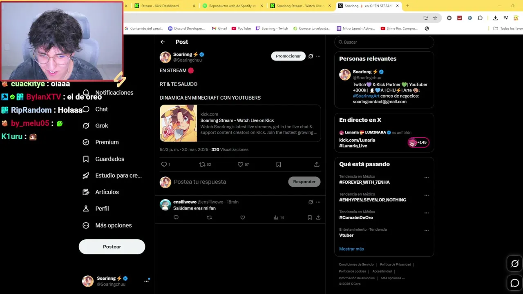Click reply icon on main post
Viewport: 523px width, 294px height.
164,164
